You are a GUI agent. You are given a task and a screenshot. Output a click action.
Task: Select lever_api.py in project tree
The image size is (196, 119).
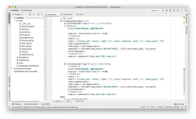point(25,43)
